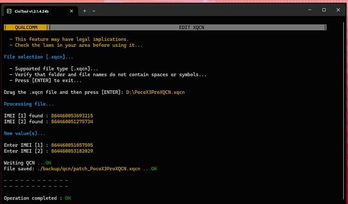Expand the new tab profile dropdown chevron
This screenshot has height=204, width=348.
pyautogui.click(x=94, y=11)
